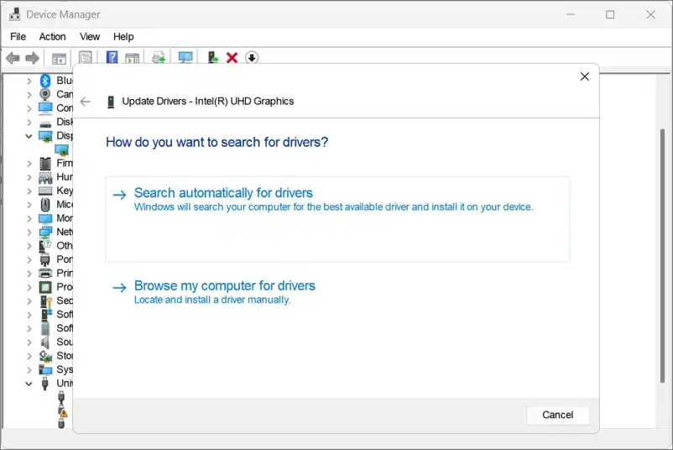Viewport: 673px width, 450px height.
Task: Select the Security devices key icon
Action: coord(46,301)
